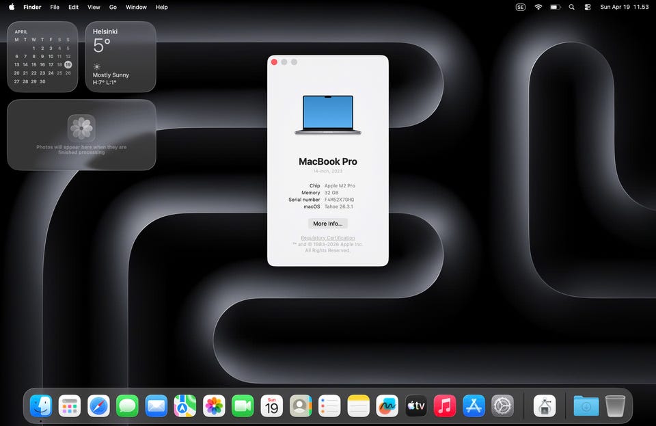
Task: Open the Help menu
Action: coord(161,7)
